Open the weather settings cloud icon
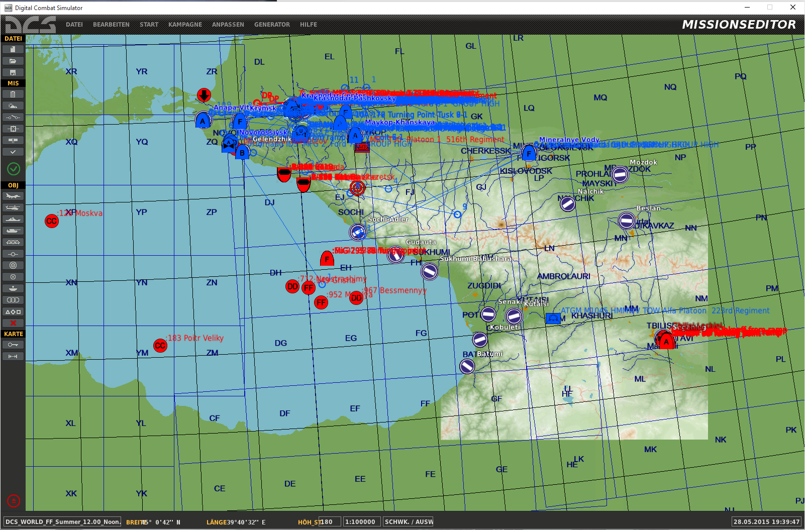Viewport: 805px width, 530px height. [13, 105]
